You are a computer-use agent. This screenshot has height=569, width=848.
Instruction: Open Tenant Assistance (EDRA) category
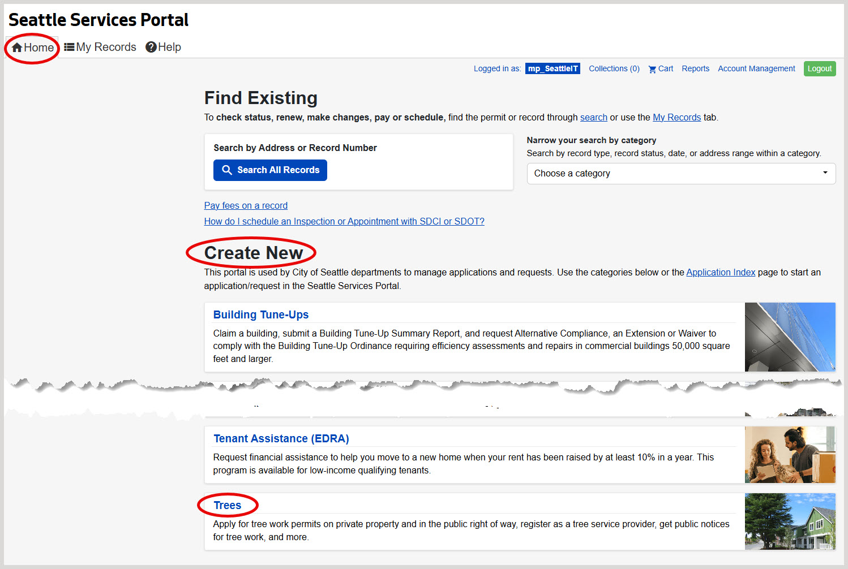(x=281, y=438)
